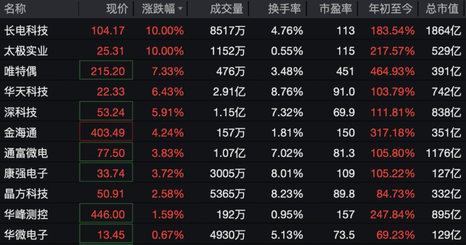Sort by 总市值 column header
Screen dimensions: 466x245
(442, 9)
